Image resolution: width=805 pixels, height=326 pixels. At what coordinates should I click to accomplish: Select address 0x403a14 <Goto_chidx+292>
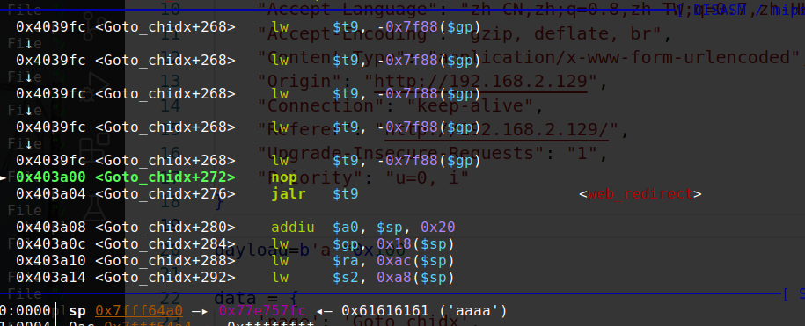coord(126,278)
